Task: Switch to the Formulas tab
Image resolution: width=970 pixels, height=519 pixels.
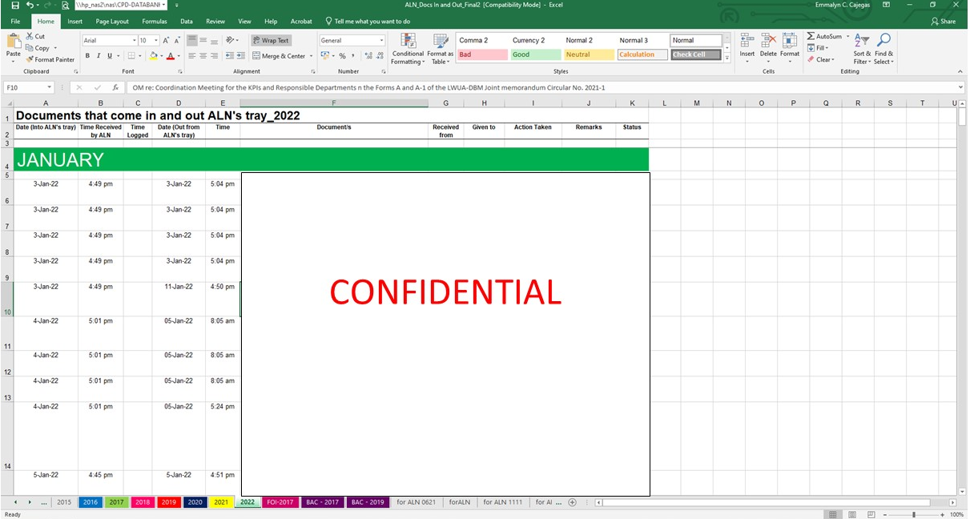Action: (x=155, y=22)
